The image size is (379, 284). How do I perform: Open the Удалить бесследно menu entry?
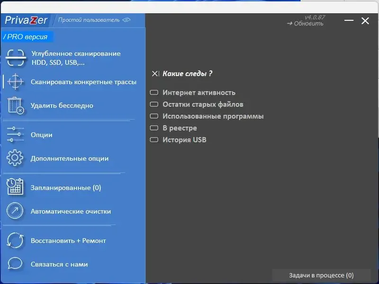click(x=62, y=106)
